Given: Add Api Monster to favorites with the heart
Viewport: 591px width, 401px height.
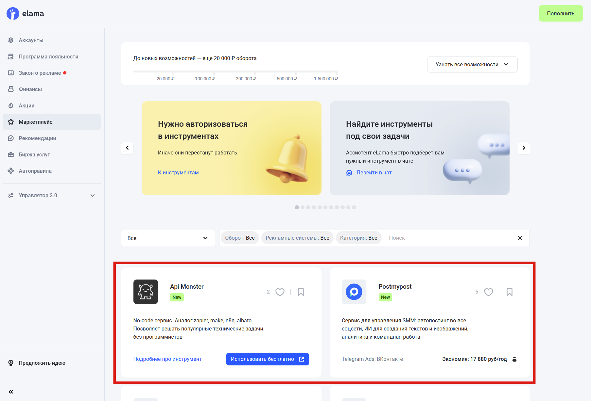Looking at the screenshot, I should pyautogui.click(x=280, y=292).
